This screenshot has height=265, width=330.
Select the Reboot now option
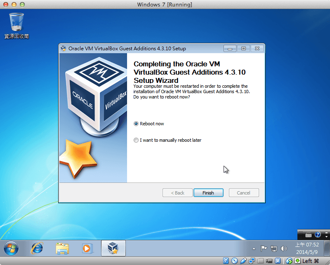point(136,124)
